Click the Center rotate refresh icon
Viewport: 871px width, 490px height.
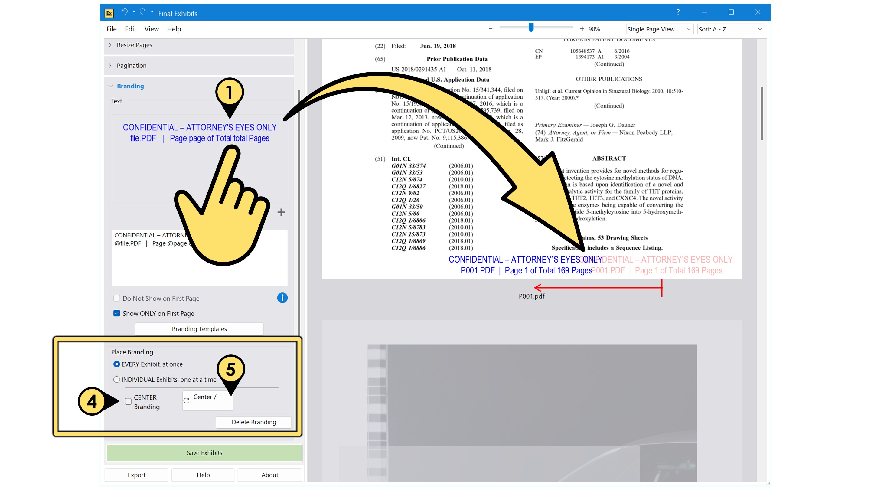186,401
